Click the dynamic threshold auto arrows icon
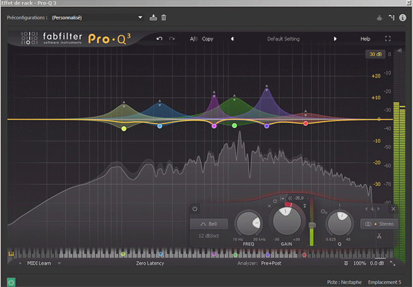 click(290, 198)
